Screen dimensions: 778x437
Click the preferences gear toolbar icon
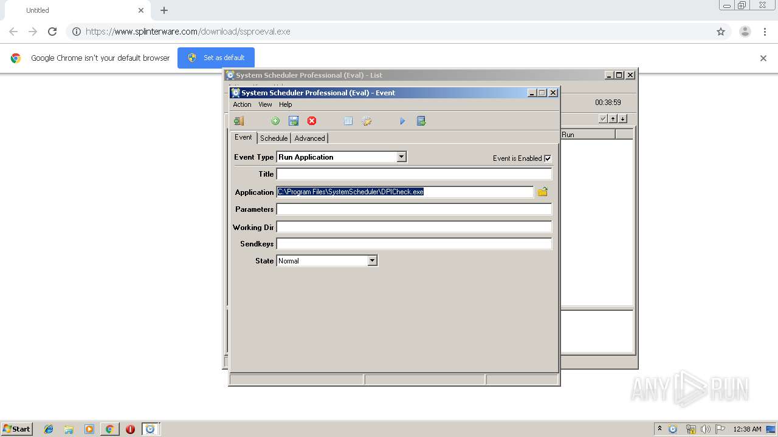pyautogui.click(x=367, y=121)
